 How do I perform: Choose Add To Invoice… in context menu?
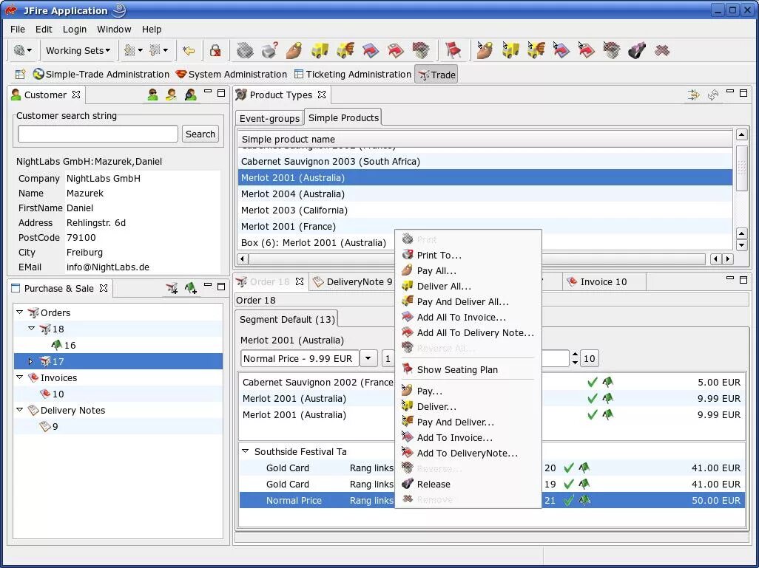coord(468,437)
